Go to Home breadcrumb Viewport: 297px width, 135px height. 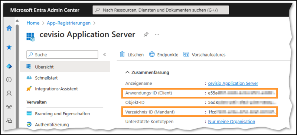click(33, 23)
